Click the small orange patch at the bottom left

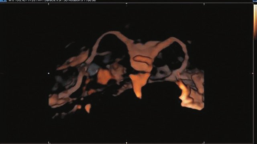[88, 108]
